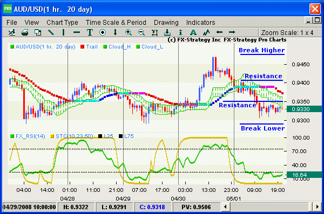The height and width of the screenshot is (214, 324).
Task: Click the download data toolbar icon
Action: click(167, 32)
